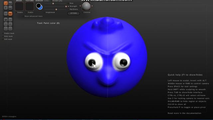Open the Texture image slot
This screenshot has width=213, height=120.
point(30,6)
